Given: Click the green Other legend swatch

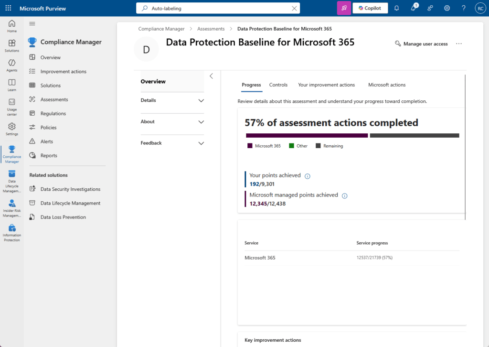Looking at the screenshot, I should click(x=291, y=146).
